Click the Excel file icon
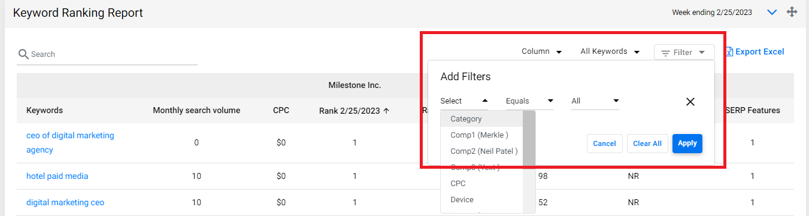Viewport: 809px width, 216px height. pyautogui.click(x=729, y=52)
